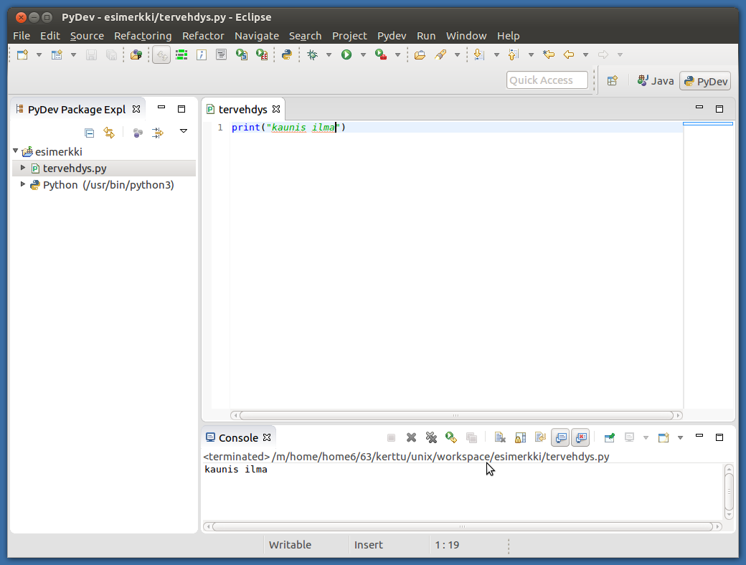Click the Last Edit Location arrow icon

click(549, 54)
